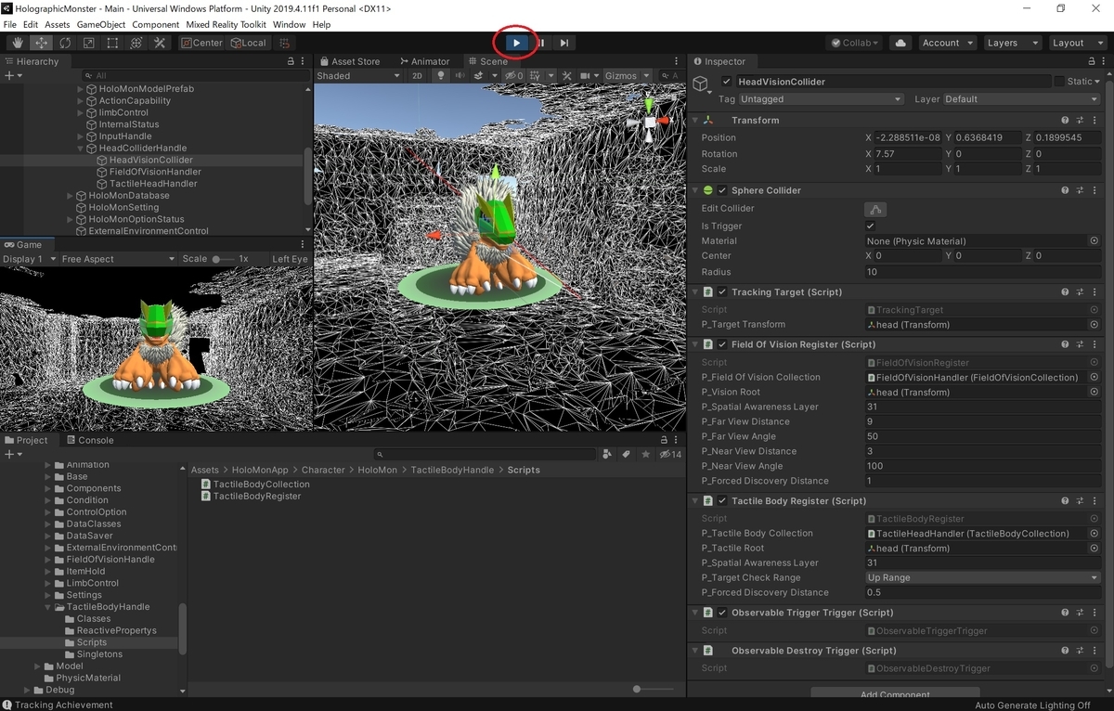The width and height of the screenshot is (1114, 711).
Task: Pick object for P_Target Transform field
Action: (x=1095, y=325)
